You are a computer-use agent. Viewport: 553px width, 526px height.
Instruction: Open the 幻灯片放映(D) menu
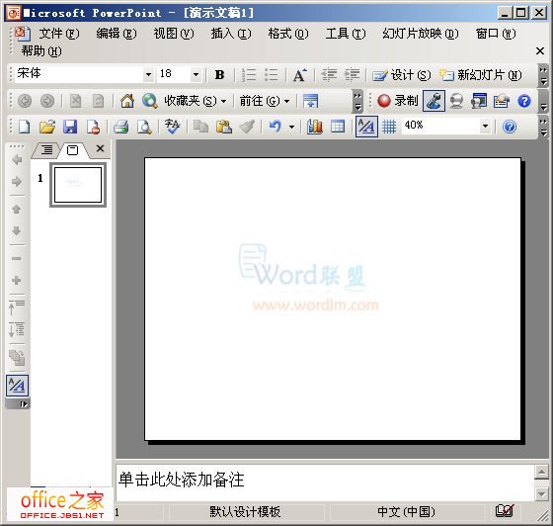pos(421,34)
